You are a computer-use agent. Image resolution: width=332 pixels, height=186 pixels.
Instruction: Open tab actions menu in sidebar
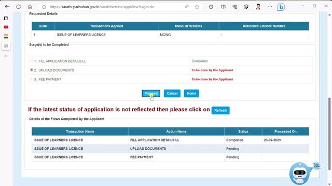6,18
